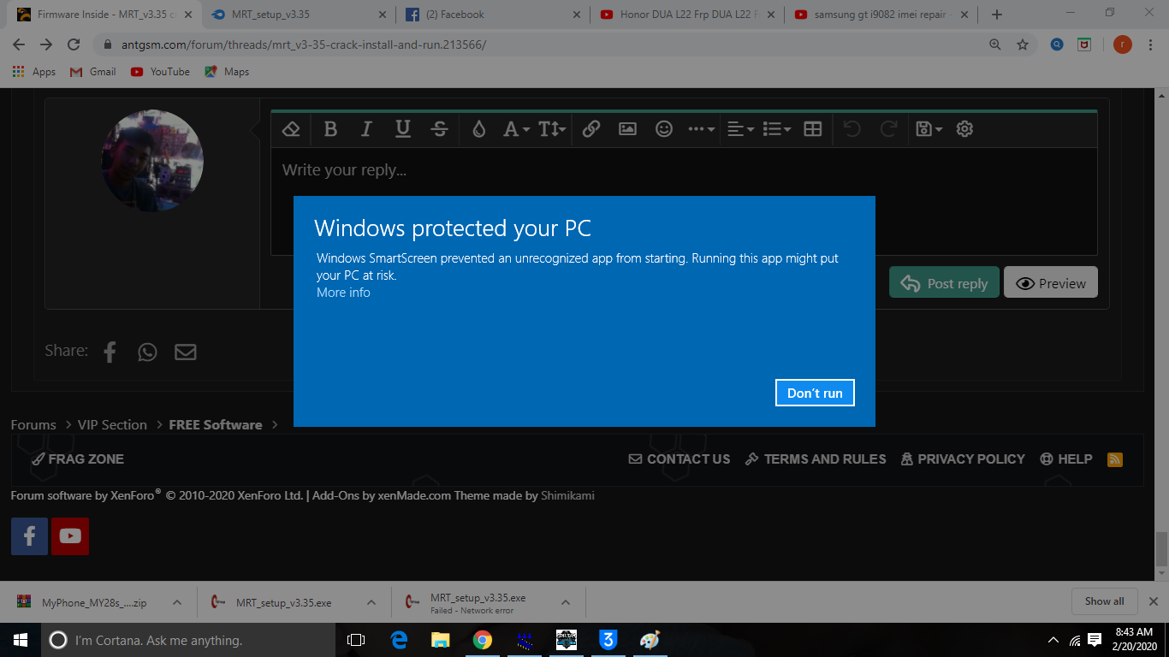Open the smilies emoji picker

pyautogui.click(x=664, y=129)
